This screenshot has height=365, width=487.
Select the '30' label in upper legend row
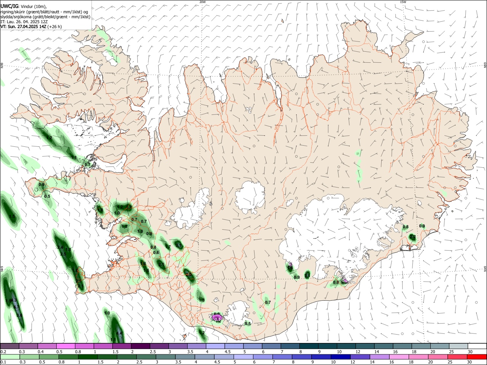point(470,352)
